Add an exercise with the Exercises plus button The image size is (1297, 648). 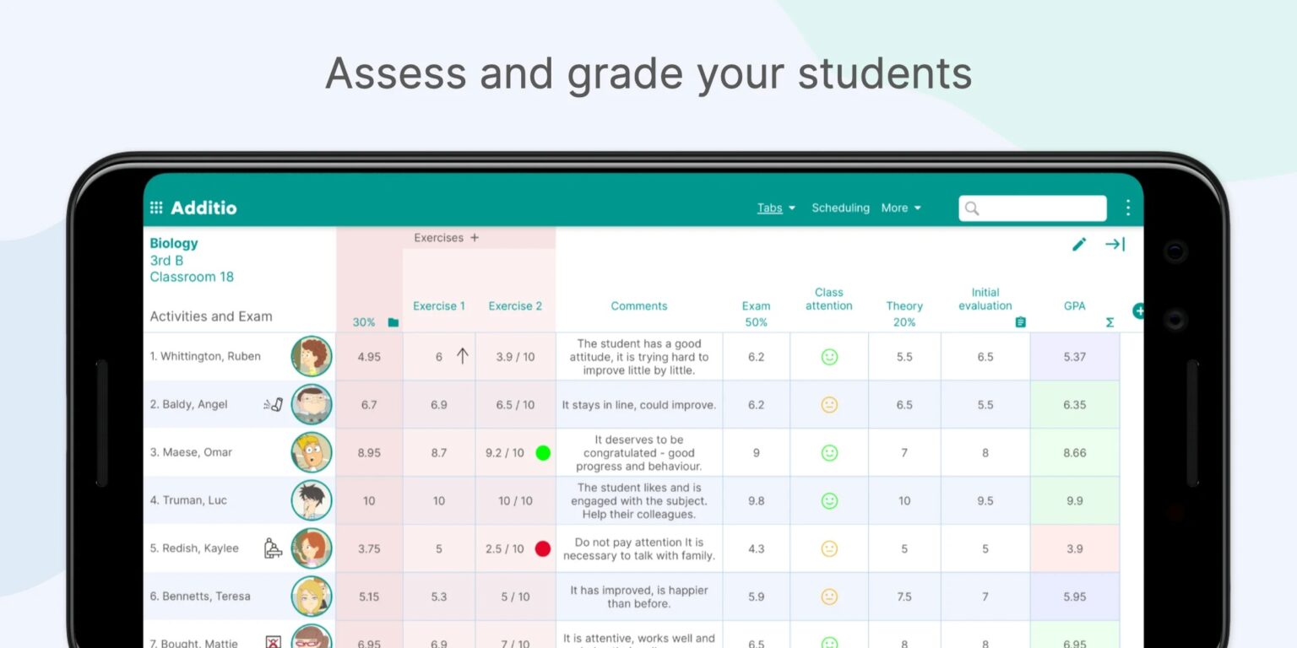473,237
